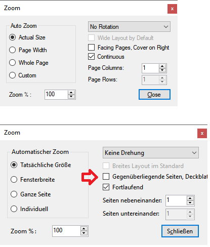Uncheck the Continuous checkbox
The image size is (210, 247).
click(x=91, y=57)
